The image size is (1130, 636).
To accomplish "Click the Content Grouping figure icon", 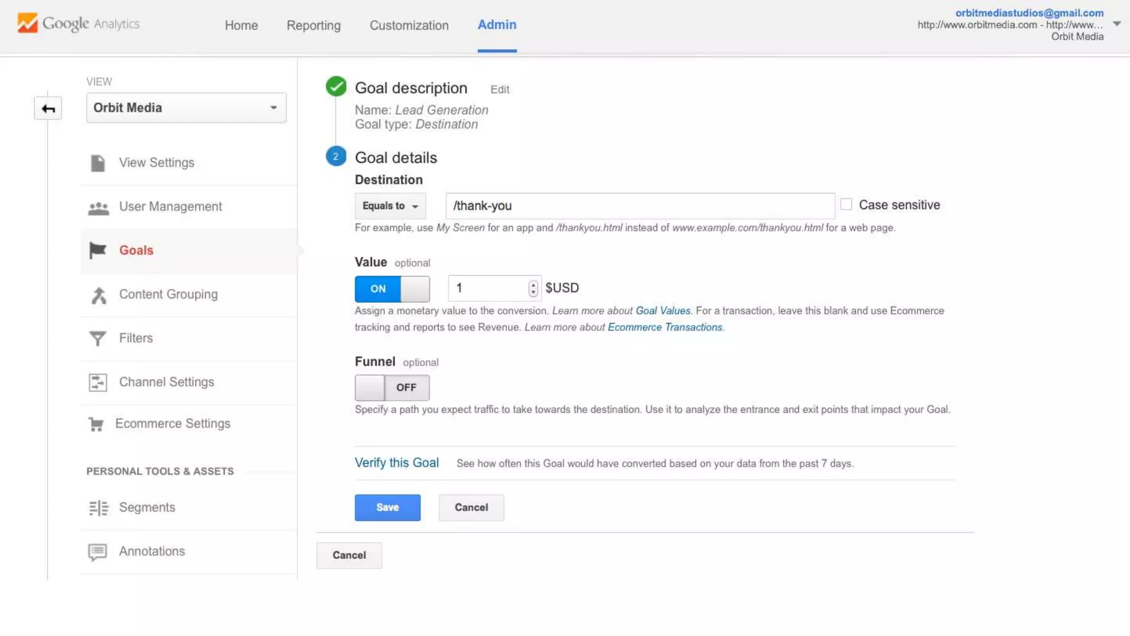I will (x=98, y=295).
